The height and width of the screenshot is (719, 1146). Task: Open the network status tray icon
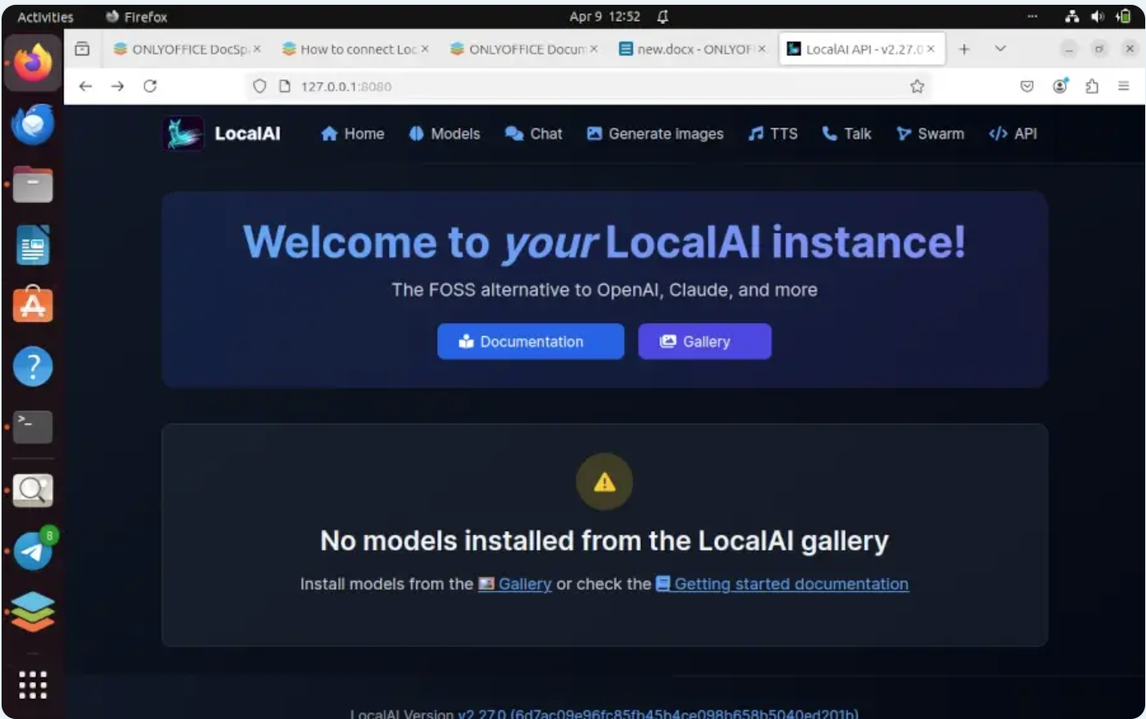(1072, 17)
